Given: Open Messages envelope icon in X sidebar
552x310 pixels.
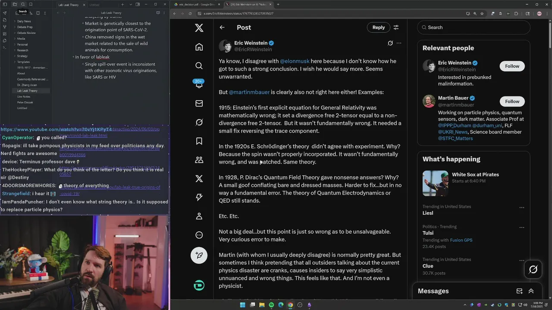Looking at the screenshot, I should pyautogui.click(x=199, y=103).
